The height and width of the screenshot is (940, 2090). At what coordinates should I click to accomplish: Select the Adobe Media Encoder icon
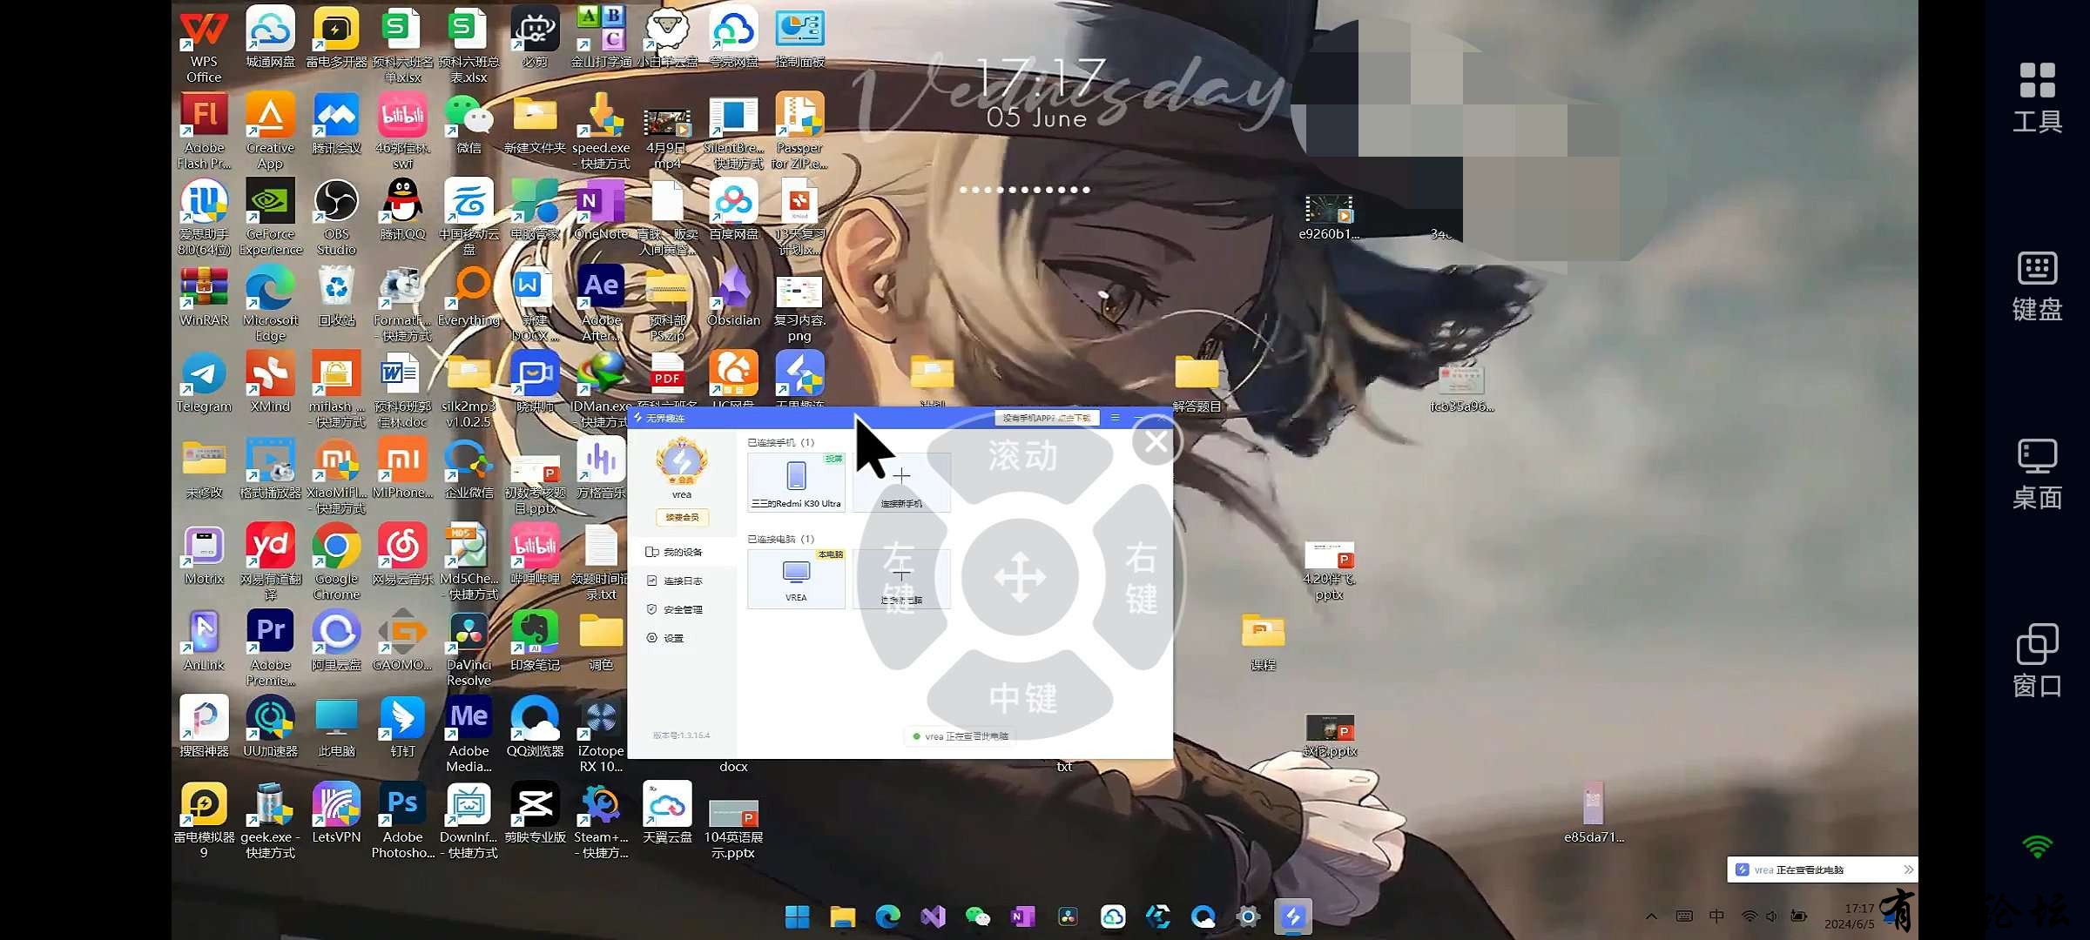[x=469, y=734]
